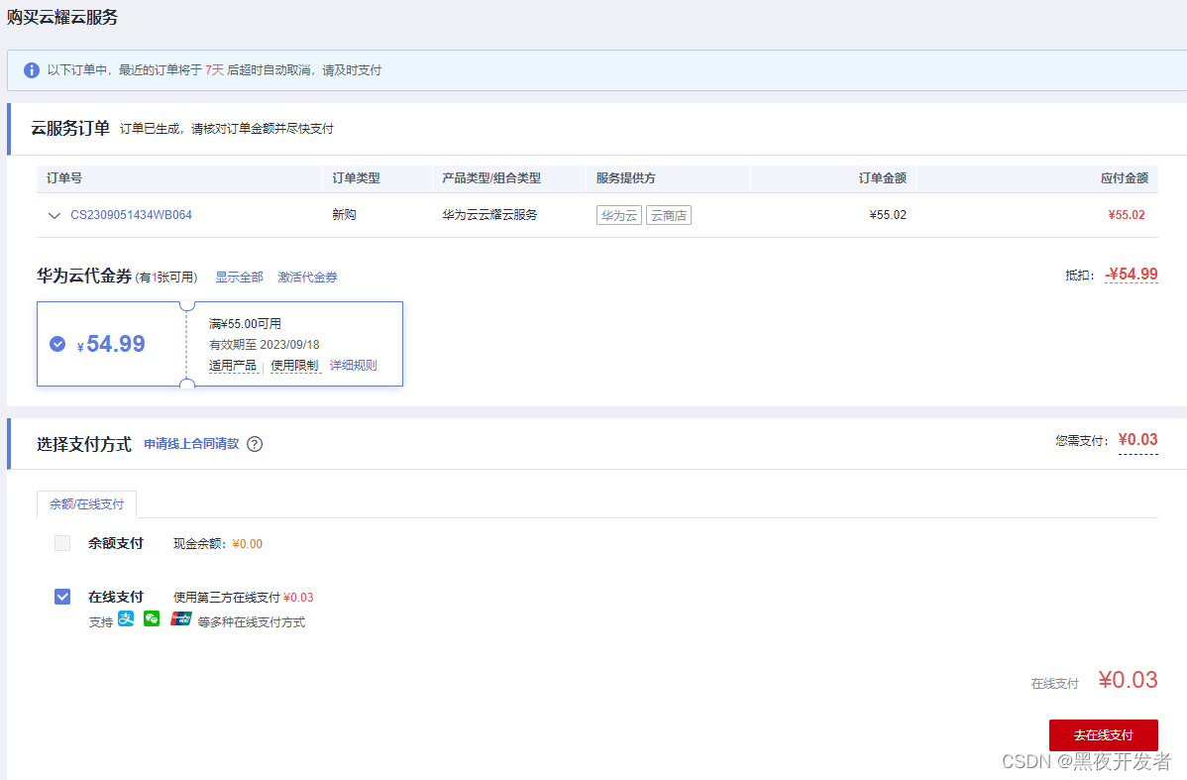Toggle the selected check on ¥54.99 coupon
The height and width of the screenshot is (780, 1187).
coord(57,344)
